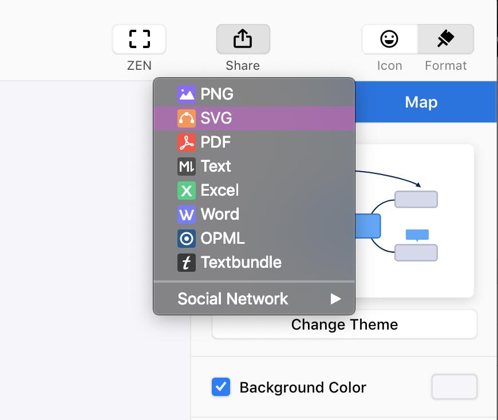Uncheck the Background Color checkbox
The width and height of the screenshot is (498, 420).
(221, 387)
